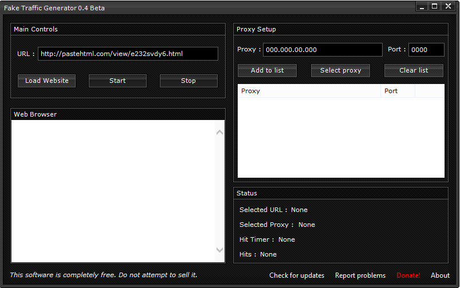Open Check for updates link
The height and width of the screenshot is (288, 460).
click(x=297, y=275)
